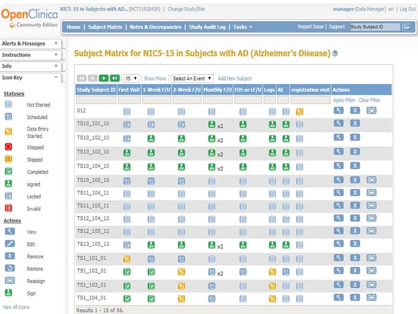Screen dimensions: 418x314
Task: Click registration visit icon for subject 012
Action: [299, 111]
